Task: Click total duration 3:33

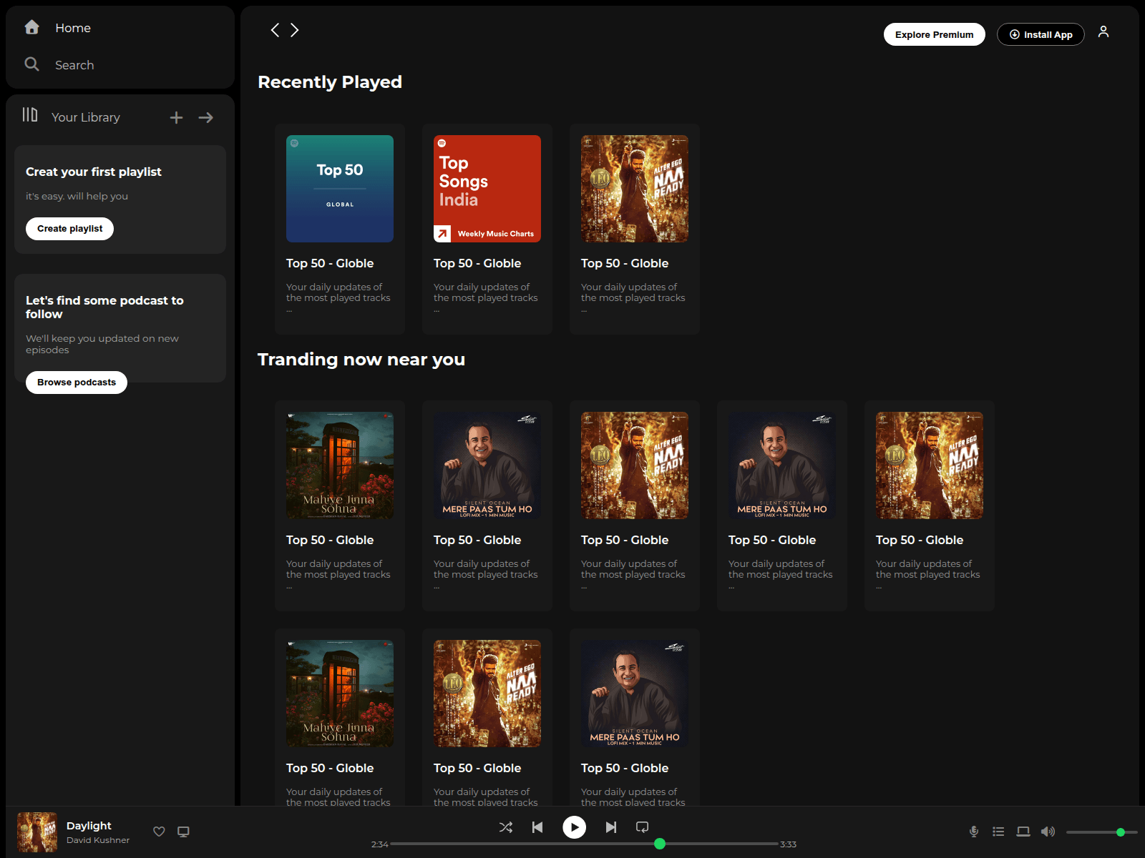Action: (x=788, y=844)
